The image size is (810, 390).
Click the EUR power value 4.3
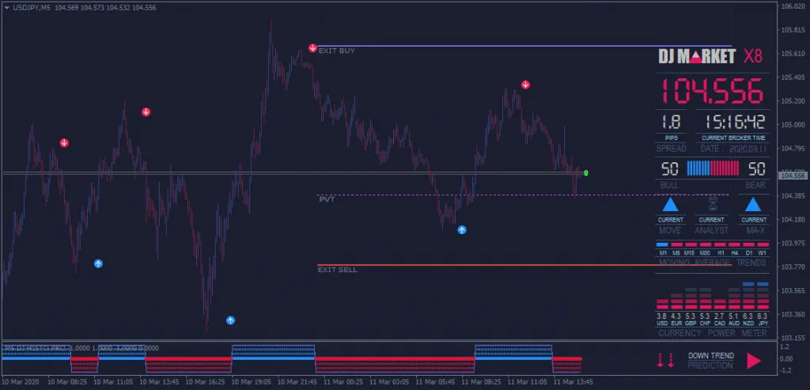coord(676,316)
